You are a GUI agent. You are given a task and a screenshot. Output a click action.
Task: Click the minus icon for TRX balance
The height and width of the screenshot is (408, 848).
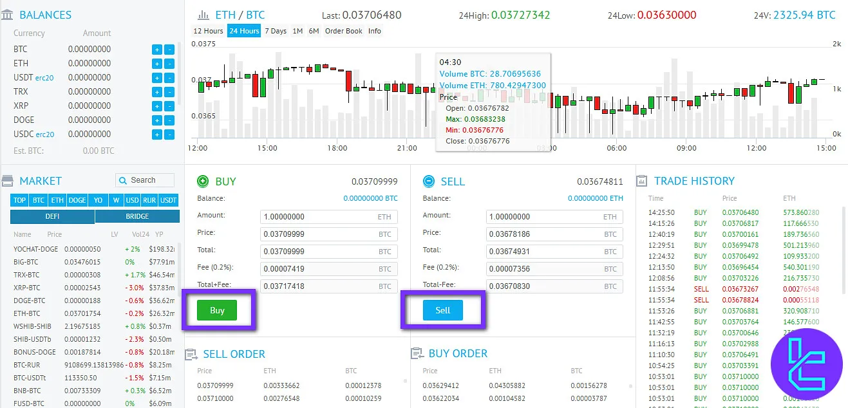click(169, 92)
